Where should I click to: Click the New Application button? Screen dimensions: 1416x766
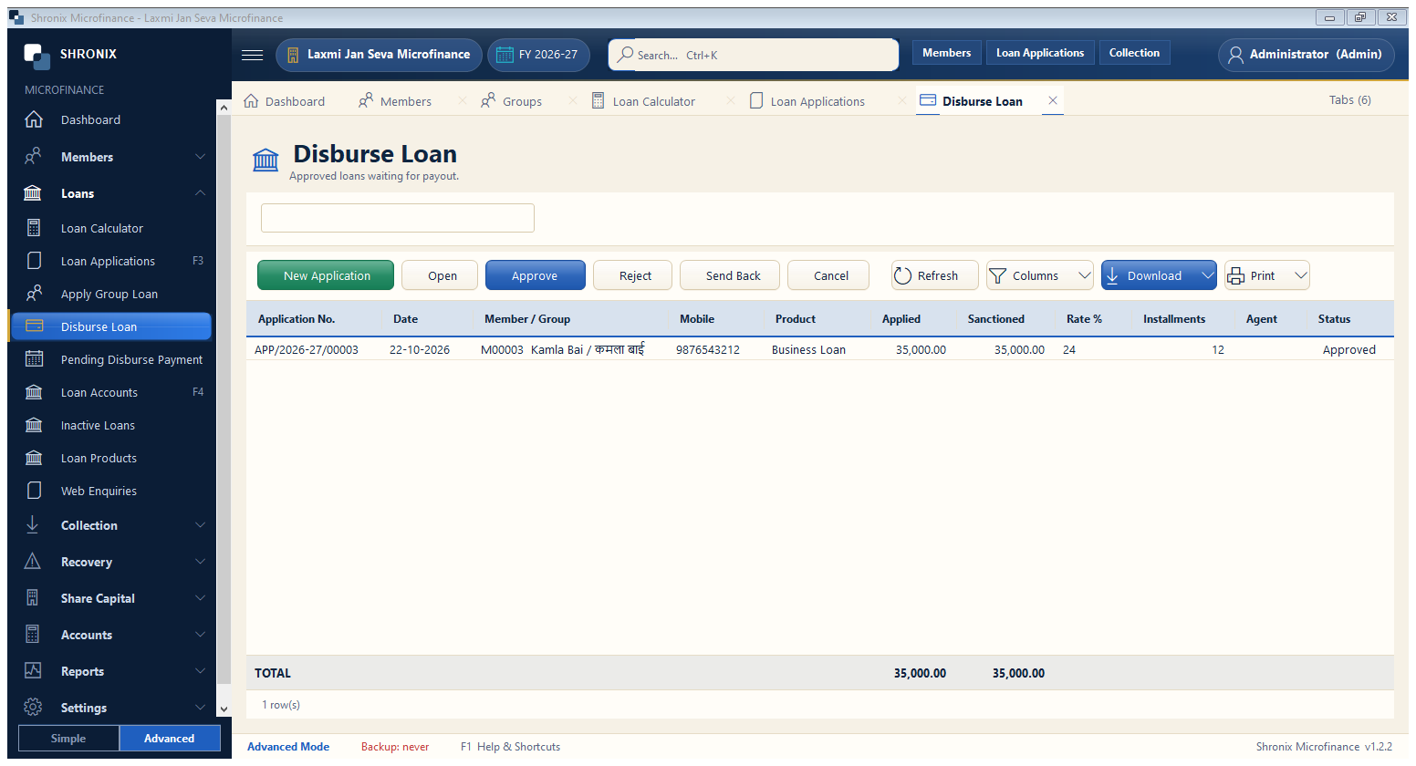(326, 275)
